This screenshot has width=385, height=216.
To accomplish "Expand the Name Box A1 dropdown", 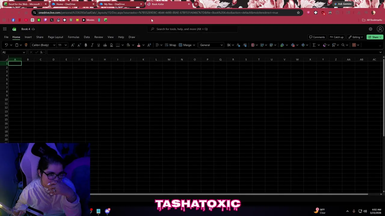I will (24, 52).
